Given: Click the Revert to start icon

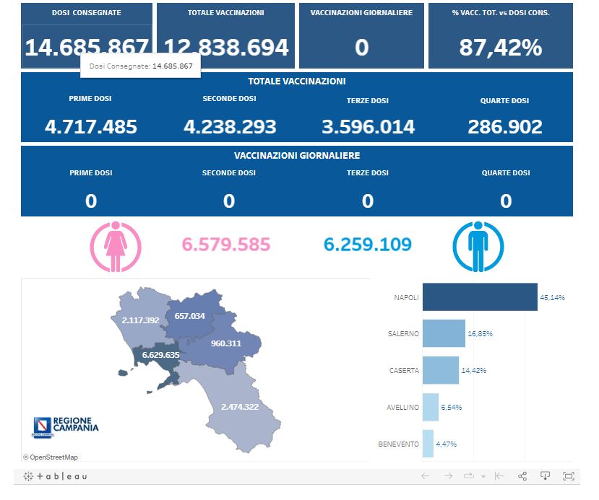Looking at the screenshot, I should (x=499, y=476).
